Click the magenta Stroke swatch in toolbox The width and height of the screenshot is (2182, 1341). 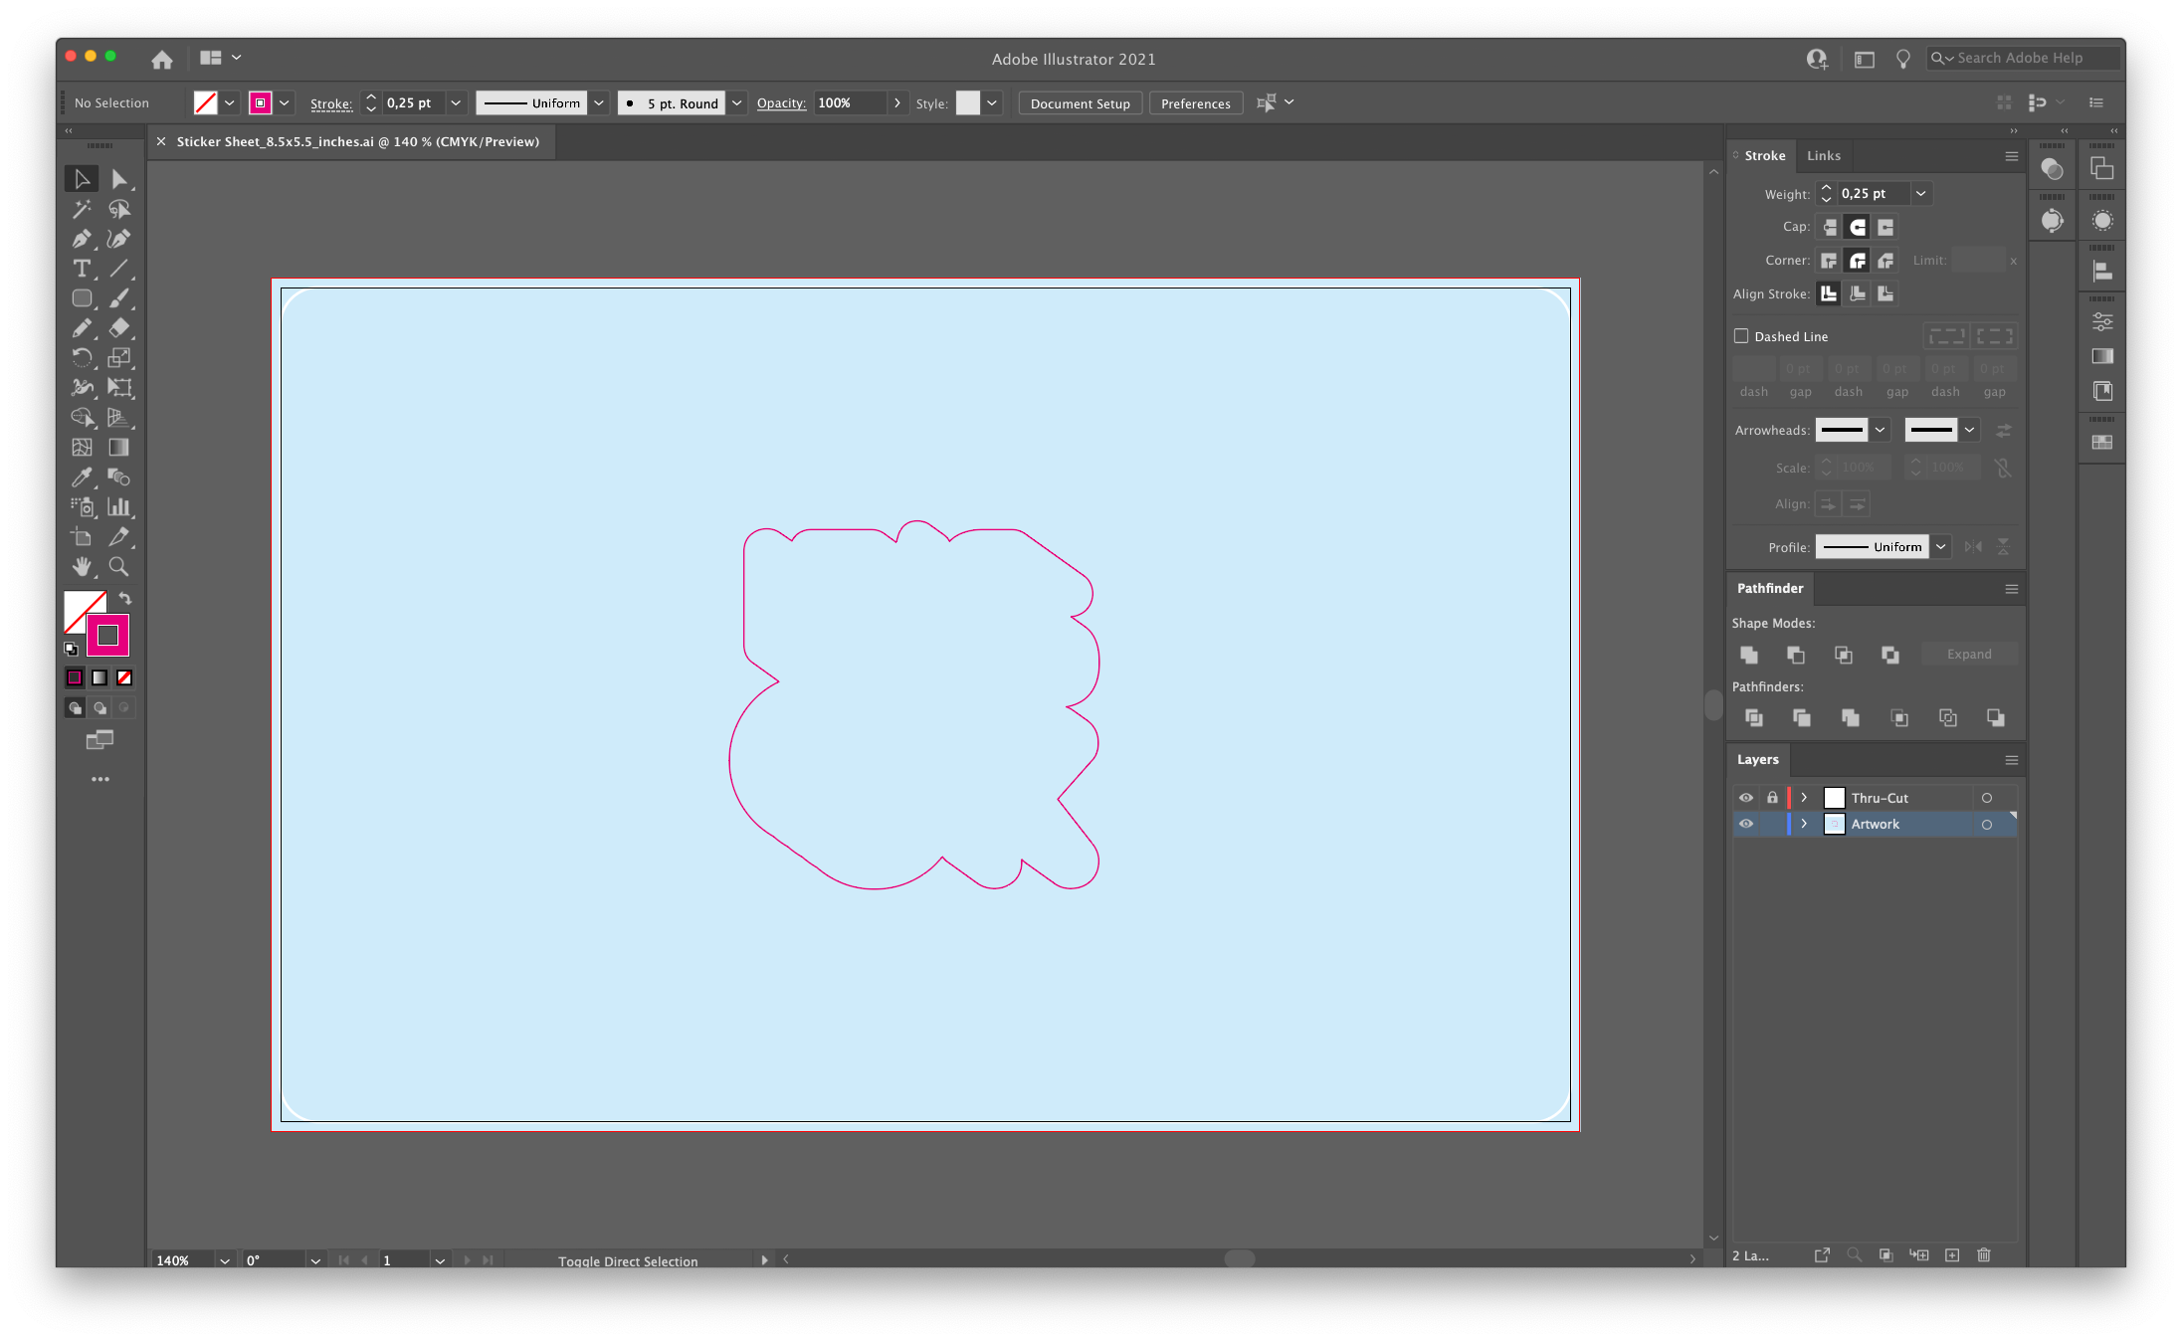108,636
